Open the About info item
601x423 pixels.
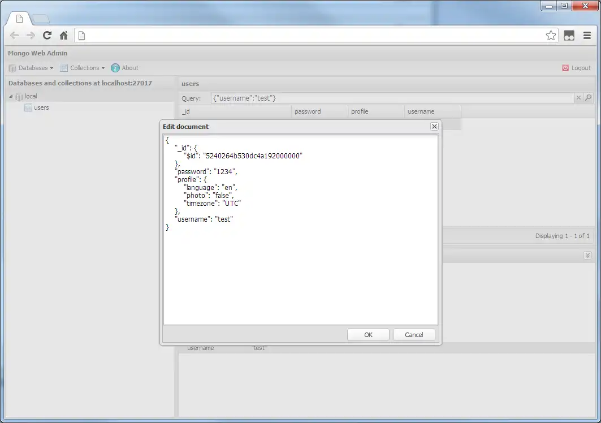click(x=124, y=68)
